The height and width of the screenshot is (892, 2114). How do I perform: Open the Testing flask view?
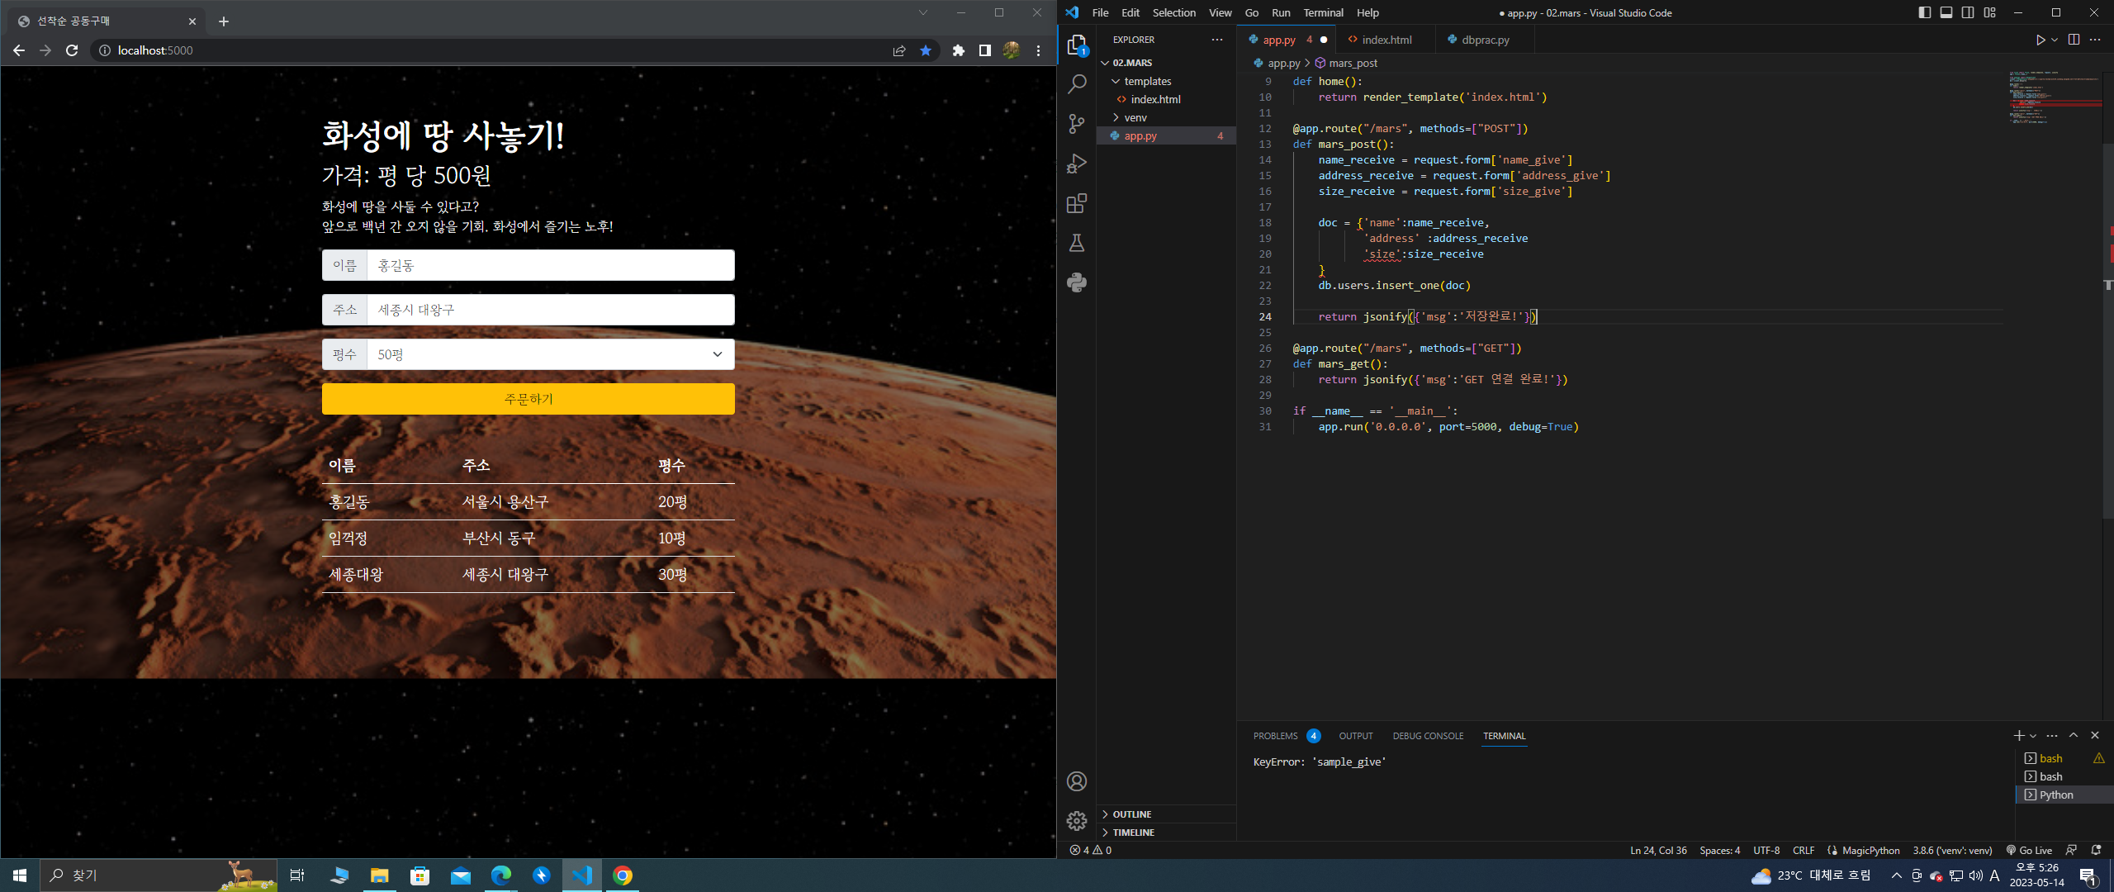click(1077, 243)
